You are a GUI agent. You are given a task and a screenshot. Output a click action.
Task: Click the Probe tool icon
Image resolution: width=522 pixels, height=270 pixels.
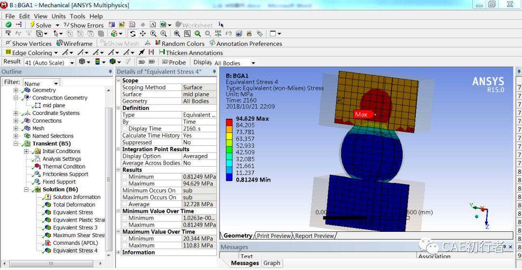165,62
